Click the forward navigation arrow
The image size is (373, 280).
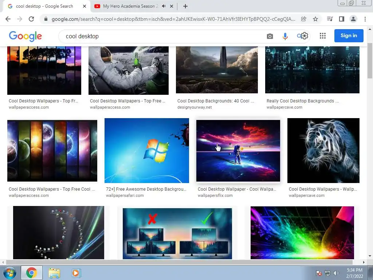[20, 19]
